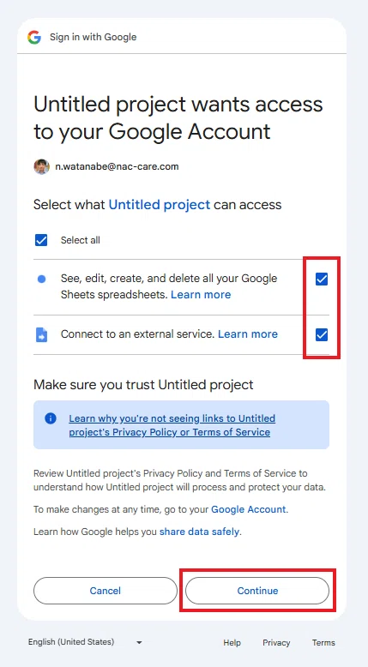Uncheck the Connect to external service permission
Screen dimensions: 368x667
pyautogui.click(x=322, y=334)
